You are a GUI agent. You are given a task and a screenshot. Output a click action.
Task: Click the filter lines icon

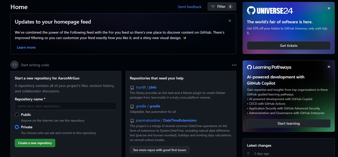[213, 6]
